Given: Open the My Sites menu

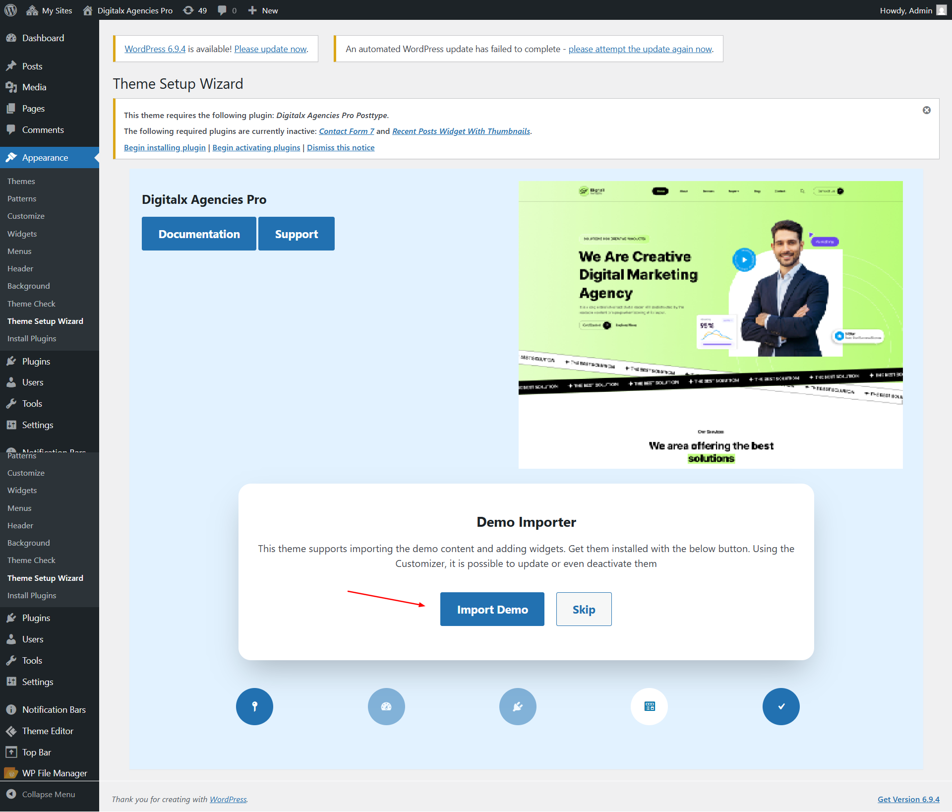Looking at the screenshot, I should 49,10.
